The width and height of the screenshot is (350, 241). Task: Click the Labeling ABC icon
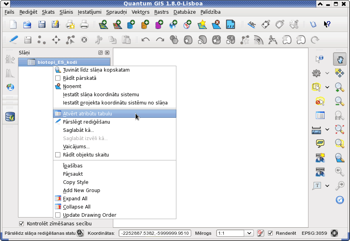coord(252,24)
